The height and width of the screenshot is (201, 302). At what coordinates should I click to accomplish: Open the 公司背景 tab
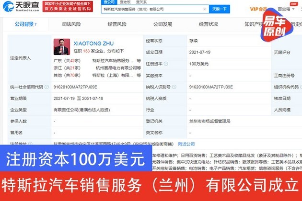[25, 24]
